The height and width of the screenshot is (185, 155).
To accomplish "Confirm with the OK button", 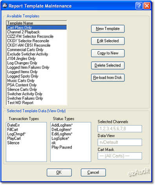I will (x=59, y=172).
